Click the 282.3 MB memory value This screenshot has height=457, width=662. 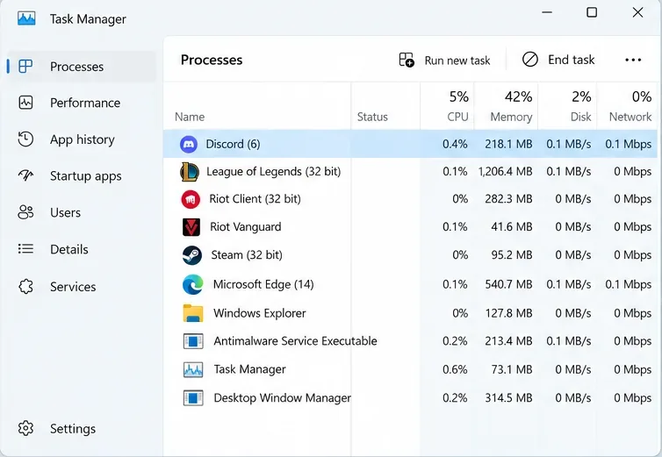(x=508, y=199)
